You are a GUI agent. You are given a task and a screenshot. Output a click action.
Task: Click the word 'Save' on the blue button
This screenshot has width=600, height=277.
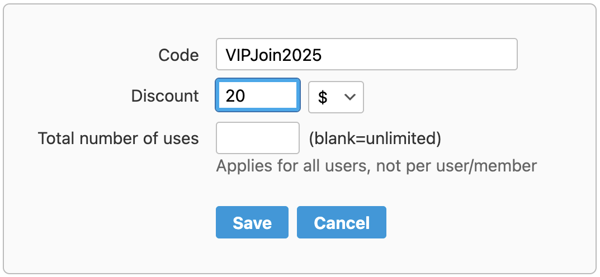coord(252,223)
